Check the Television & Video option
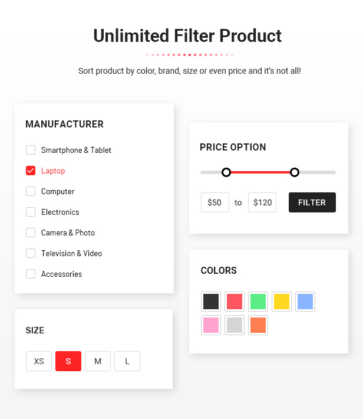 31,253
